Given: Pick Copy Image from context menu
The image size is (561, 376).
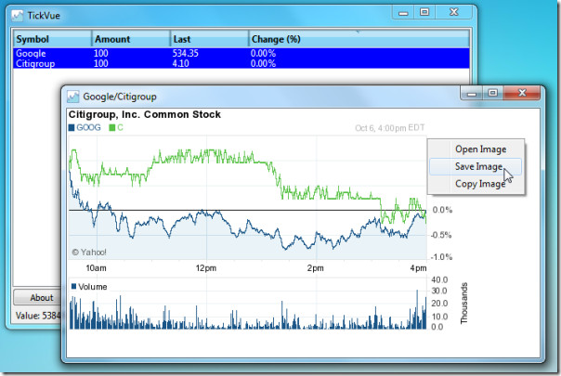Looking at the screenshot, I should pyautogui.click(x=480, y=184).
